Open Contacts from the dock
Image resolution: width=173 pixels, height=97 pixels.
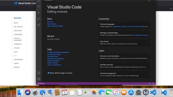coord(57,92)
